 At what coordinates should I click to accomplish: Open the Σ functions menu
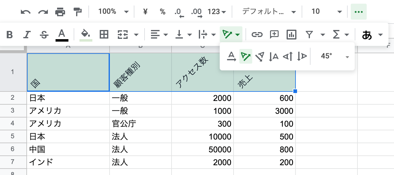tap(341, 35)
